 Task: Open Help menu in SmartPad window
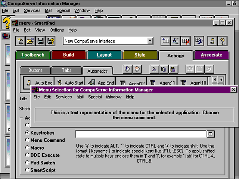click(x=72, y=30)
